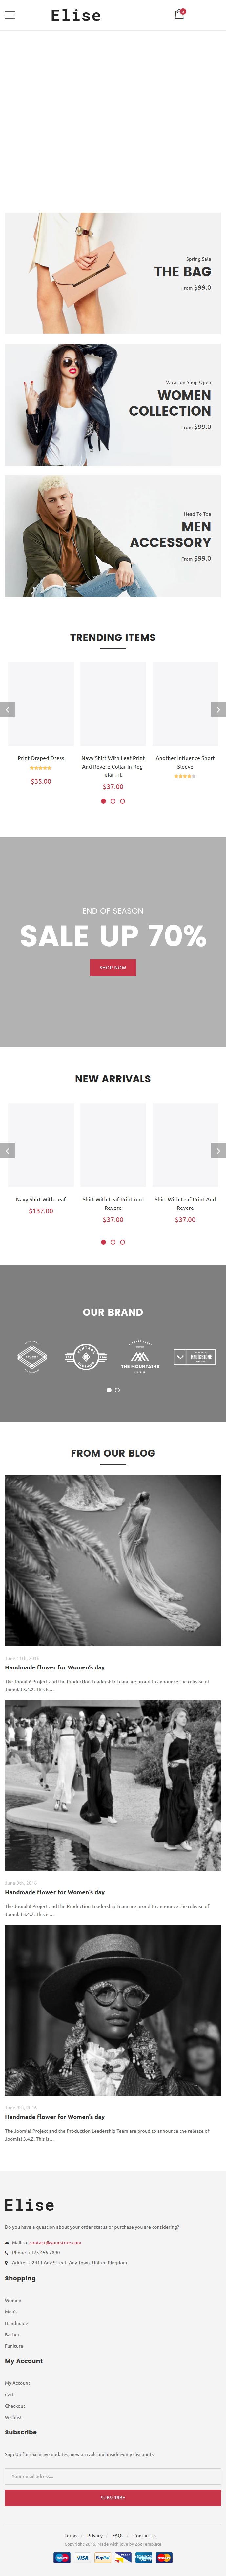The height and width of the screenshot is (2576, 226).
Task: Click The Mountains brand logo
Action: click(140, 1357)
